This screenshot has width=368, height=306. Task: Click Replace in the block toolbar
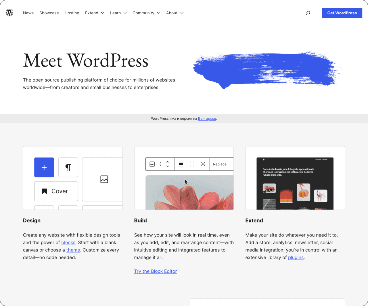tap(220, 164)
